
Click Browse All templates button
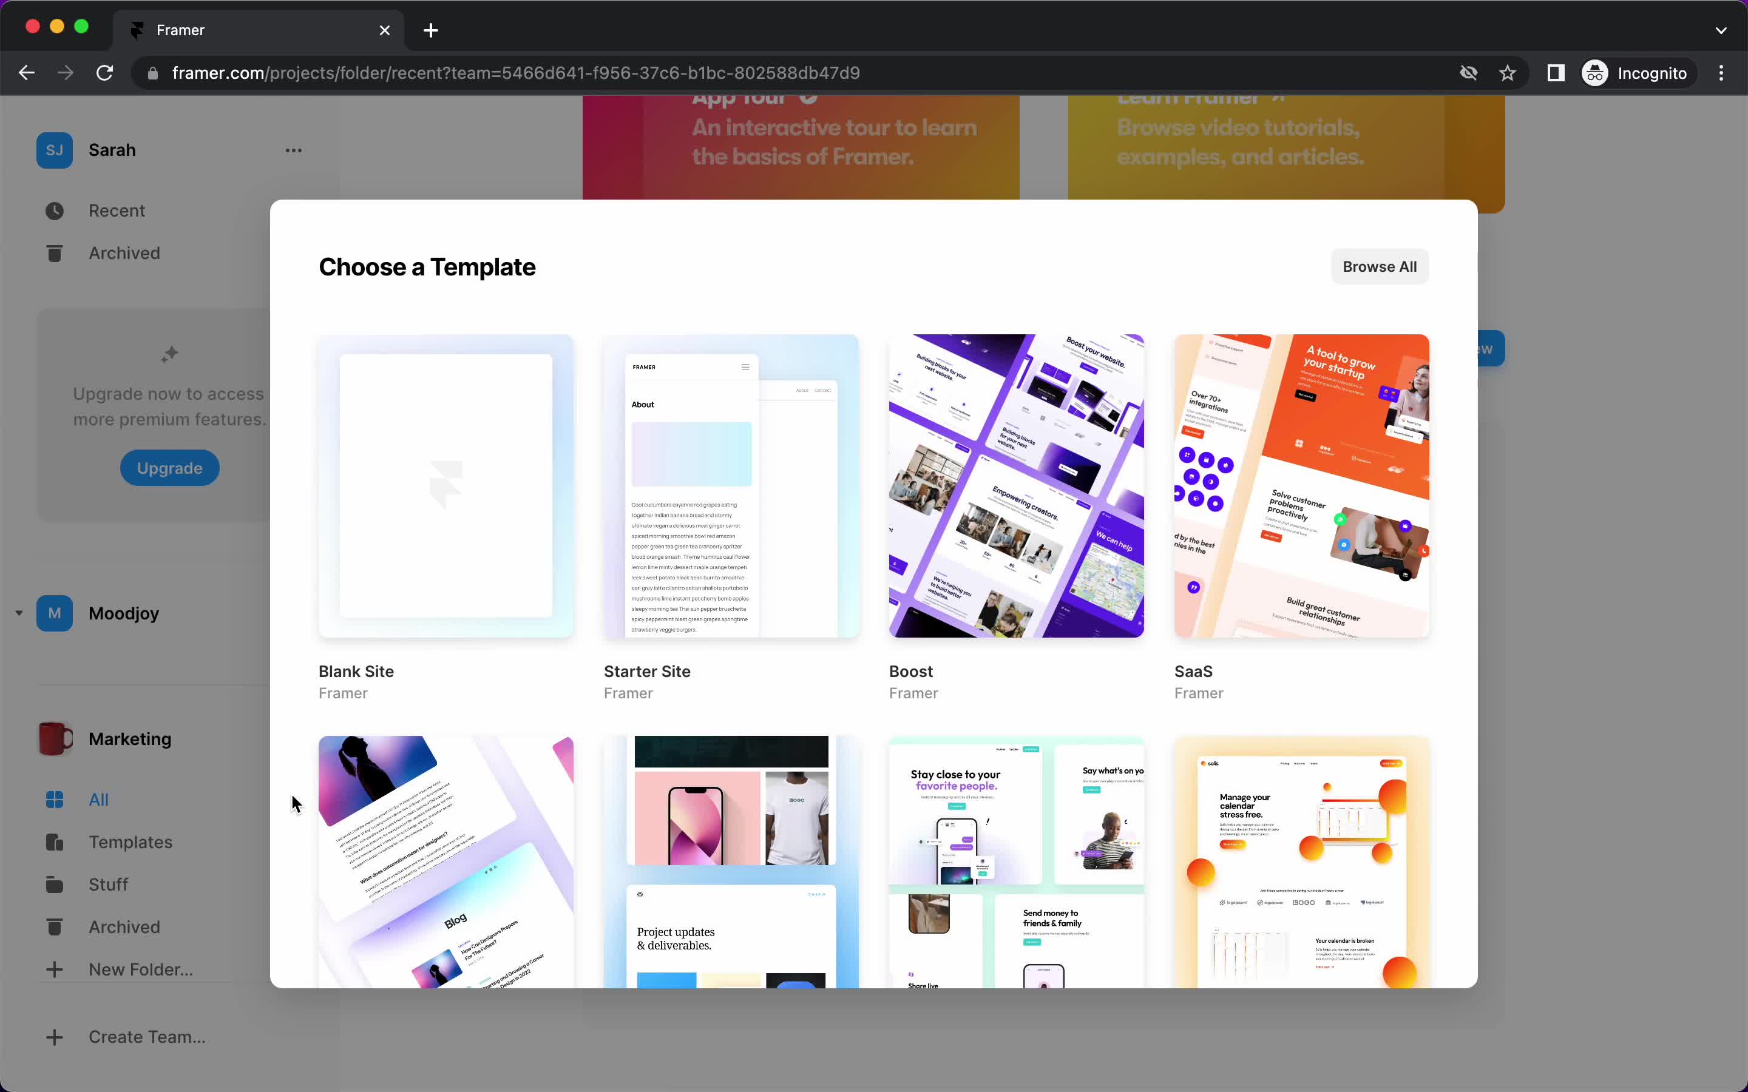1379,266
